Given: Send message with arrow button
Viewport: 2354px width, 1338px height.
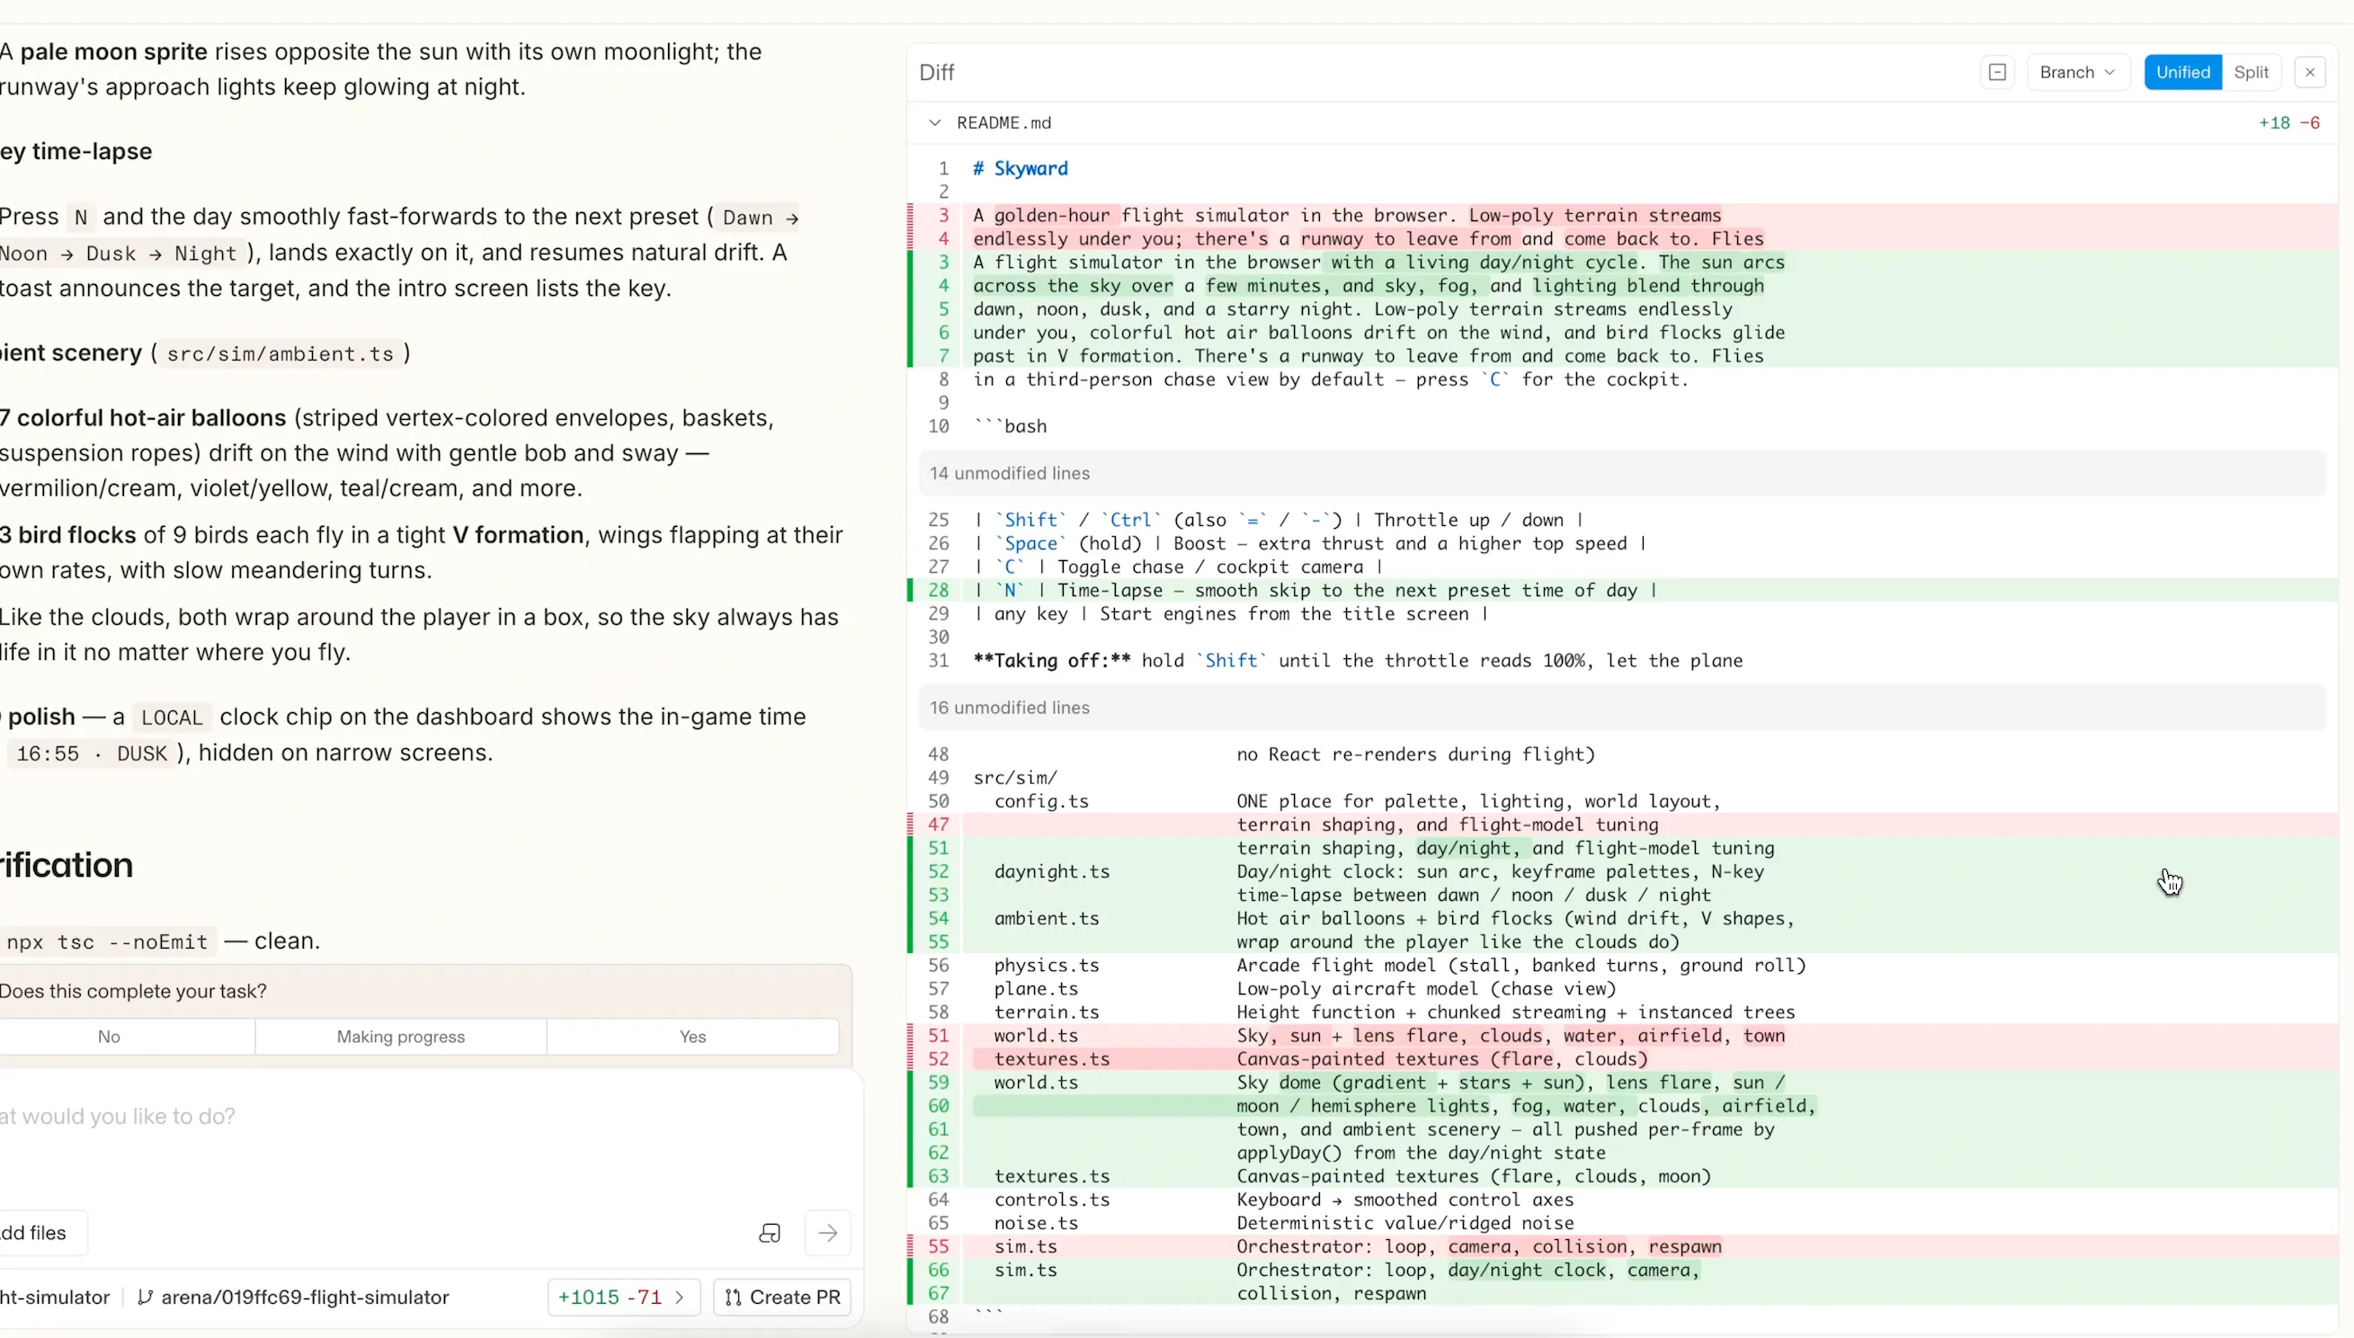Looking at the screenshot, I should pyautogui.click(x=828, y=1233).
